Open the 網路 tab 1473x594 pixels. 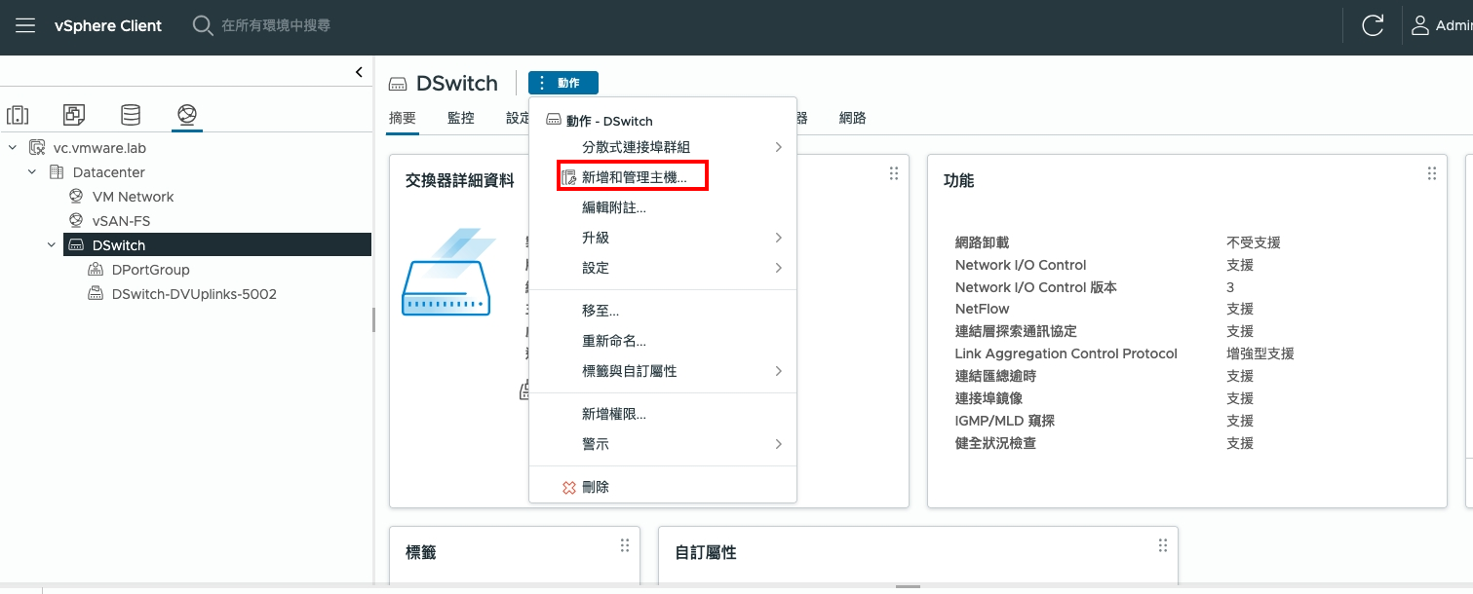point(853,118)
